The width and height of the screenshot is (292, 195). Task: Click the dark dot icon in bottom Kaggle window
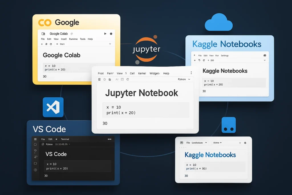coord(245,143)
